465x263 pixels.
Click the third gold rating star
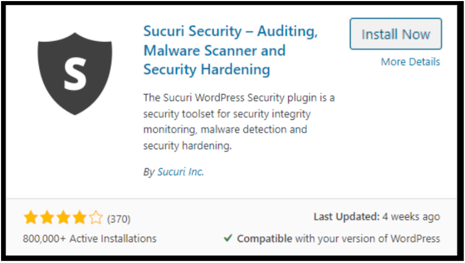[x=63, y=218]
